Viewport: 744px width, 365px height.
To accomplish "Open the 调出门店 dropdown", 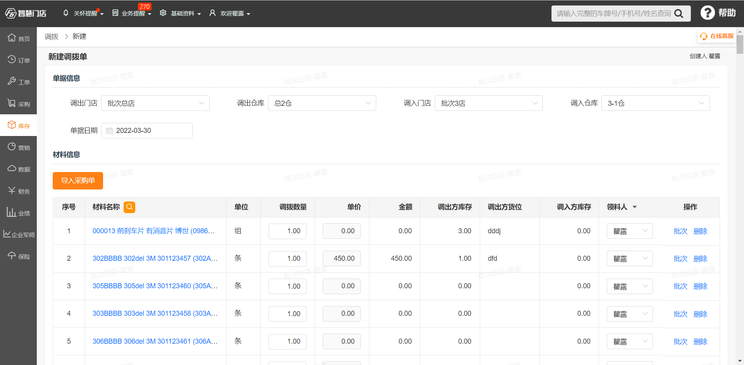I will (155, 103).
